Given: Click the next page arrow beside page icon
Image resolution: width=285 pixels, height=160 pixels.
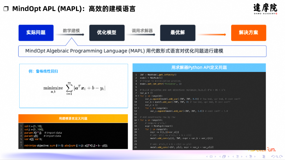Looking at the screenshot, I should point(215,156).
